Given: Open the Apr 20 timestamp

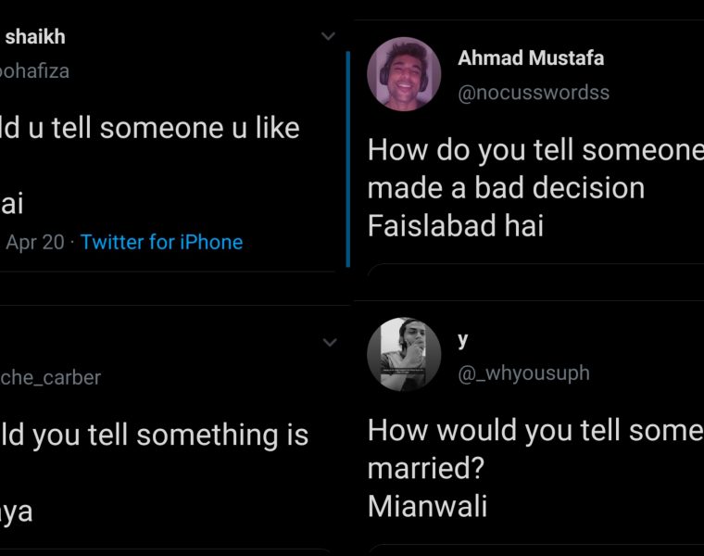Looking at the screenshot, I should pyautogui.click(x=35, y=242).
